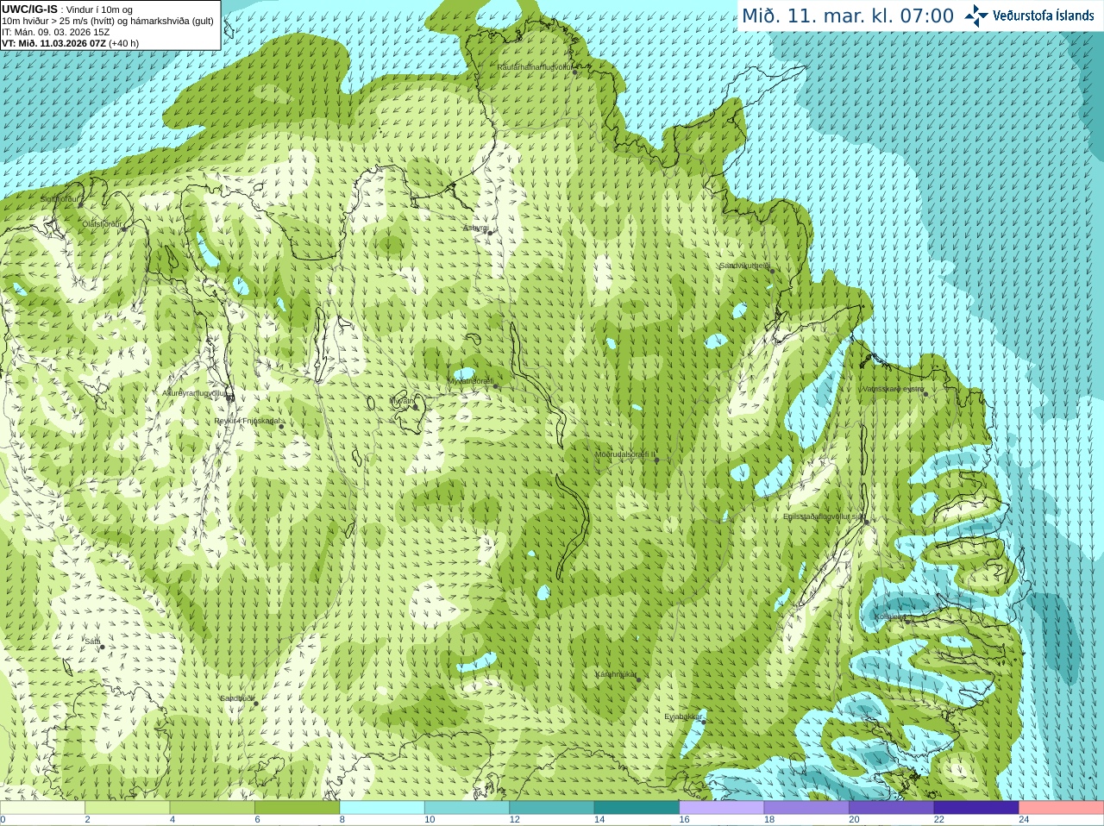
Task: Click the Kárahnjúkar station dot
Action: [x=638, y=679]
